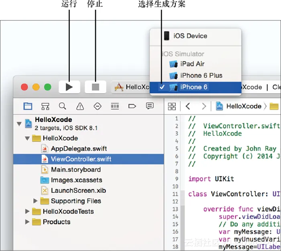Image resolution: width=281 pixels, height=251 pixels.
Task: Expand the Supporting Files group
Action: click(x=35, y=201)
